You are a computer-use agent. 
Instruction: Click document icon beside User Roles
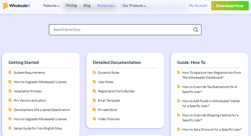94,82
